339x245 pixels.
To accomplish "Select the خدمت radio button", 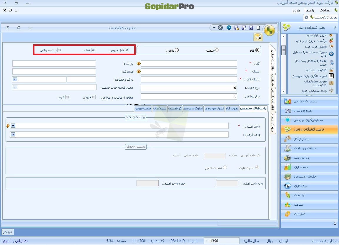I will click(x=217, y=50).
